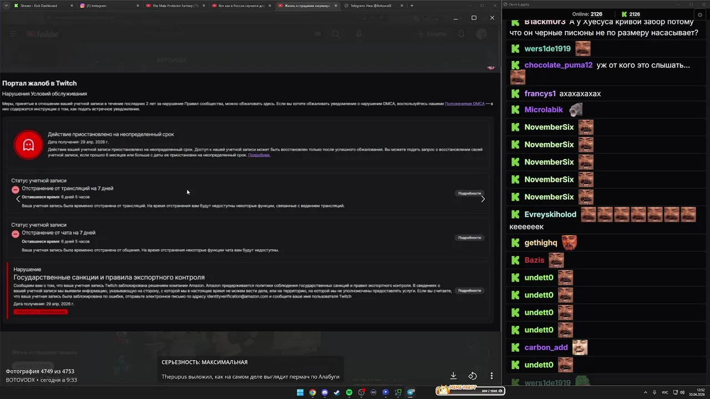Image resolution: width=710 pixels, height=399 pixels.
Task: Click the red button under violation date
Action: pyautogui.click(x=40, y=311)
